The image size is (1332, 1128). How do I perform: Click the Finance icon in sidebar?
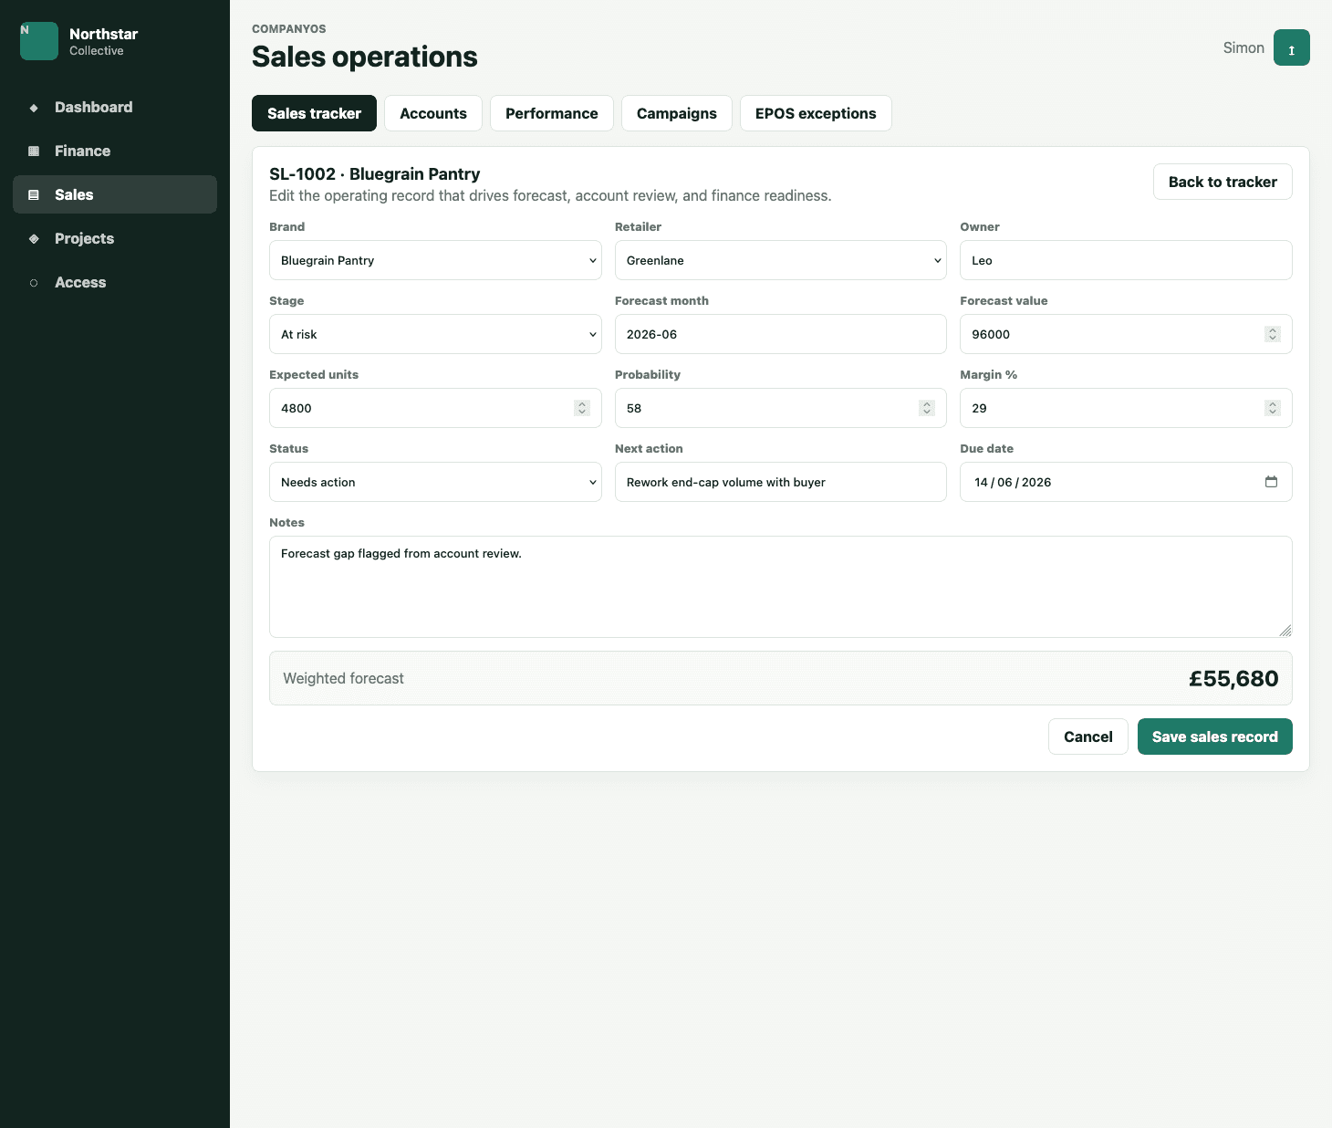click(34, 151)
